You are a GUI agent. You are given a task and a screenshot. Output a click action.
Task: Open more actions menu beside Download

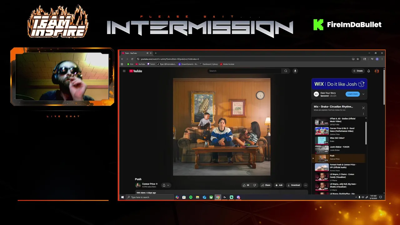pyautogui.click(x=306, y=185)
